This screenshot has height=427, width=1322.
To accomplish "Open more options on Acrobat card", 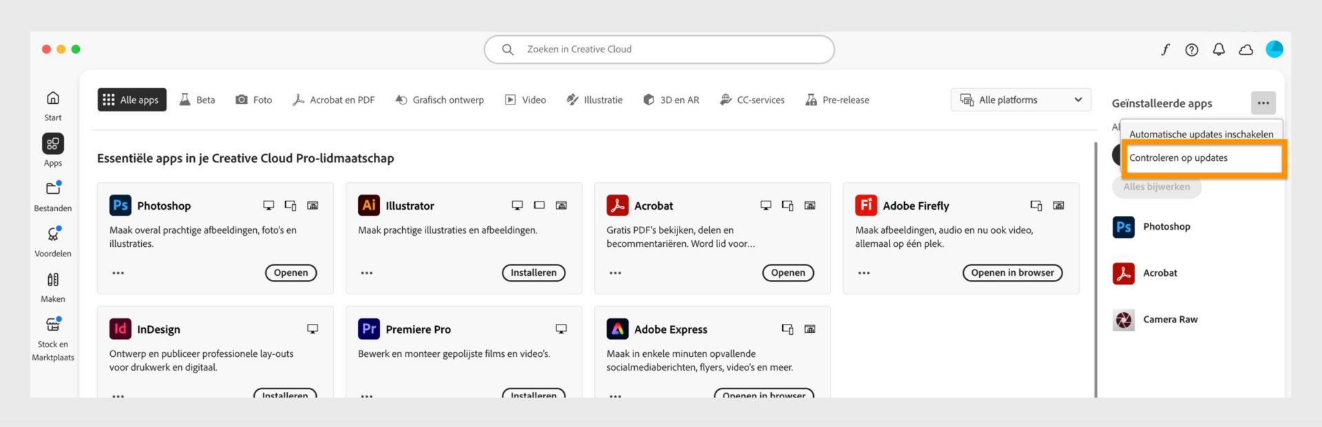I will [616, 273].
